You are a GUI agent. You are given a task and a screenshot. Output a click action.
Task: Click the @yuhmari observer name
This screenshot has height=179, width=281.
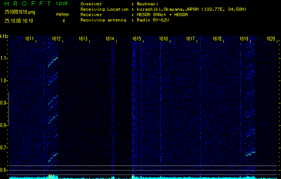[x=148, y=4]
